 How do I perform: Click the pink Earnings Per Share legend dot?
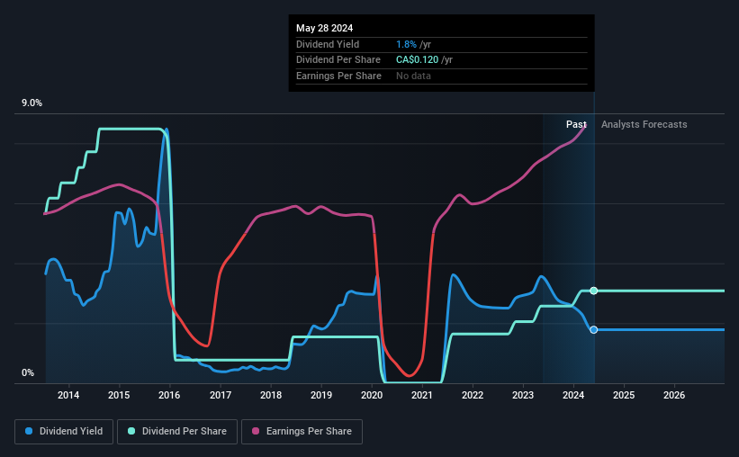[x=256, y=431]
